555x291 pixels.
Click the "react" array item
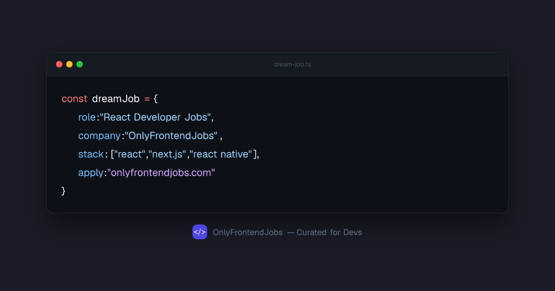pos(130,154)
